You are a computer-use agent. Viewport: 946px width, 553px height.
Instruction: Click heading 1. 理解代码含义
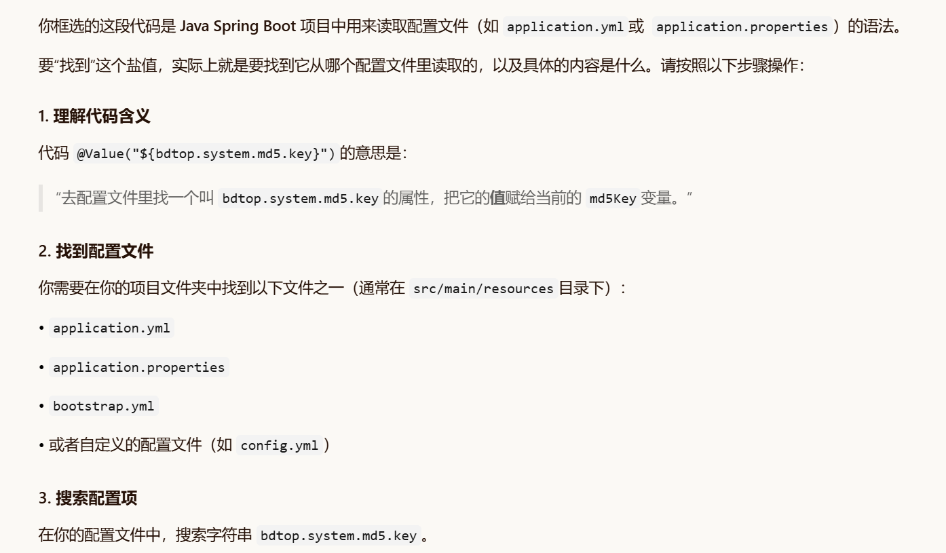click(94, 116)
